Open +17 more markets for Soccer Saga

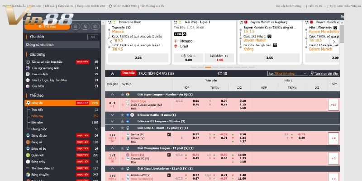(x=333, y=105)
